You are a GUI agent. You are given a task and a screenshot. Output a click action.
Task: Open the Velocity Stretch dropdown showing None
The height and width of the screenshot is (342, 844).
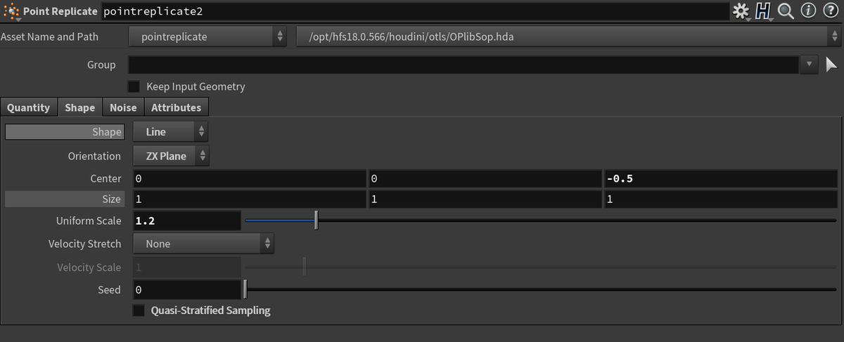pos(203,244)
